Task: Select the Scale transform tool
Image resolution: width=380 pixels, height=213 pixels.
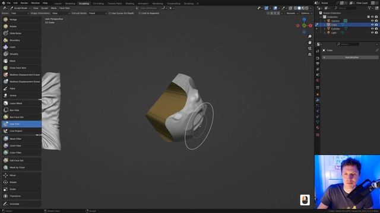Action: click(21, 189)
